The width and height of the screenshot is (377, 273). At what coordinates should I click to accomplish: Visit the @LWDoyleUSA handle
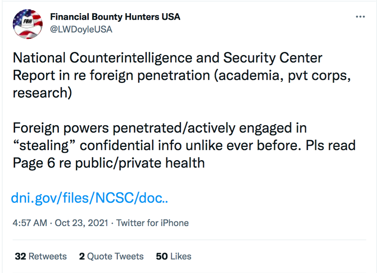coord(81,29)
